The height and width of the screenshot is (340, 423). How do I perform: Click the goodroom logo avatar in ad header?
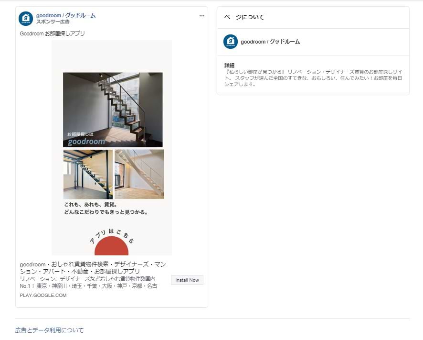click(26, 18)
